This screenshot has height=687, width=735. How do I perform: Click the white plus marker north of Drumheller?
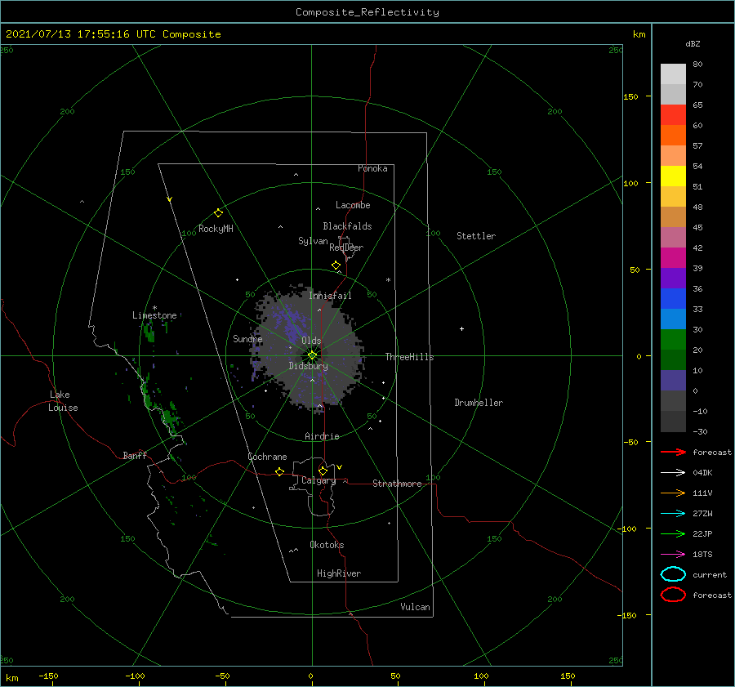(461, 328)
